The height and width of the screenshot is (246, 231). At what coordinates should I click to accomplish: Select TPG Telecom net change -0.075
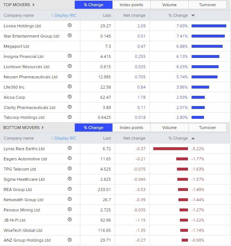click(139, 169)
